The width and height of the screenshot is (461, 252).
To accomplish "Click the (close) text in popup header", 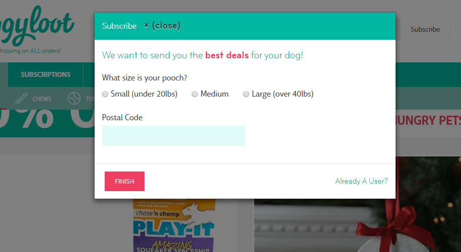I will tap(166, 26).
